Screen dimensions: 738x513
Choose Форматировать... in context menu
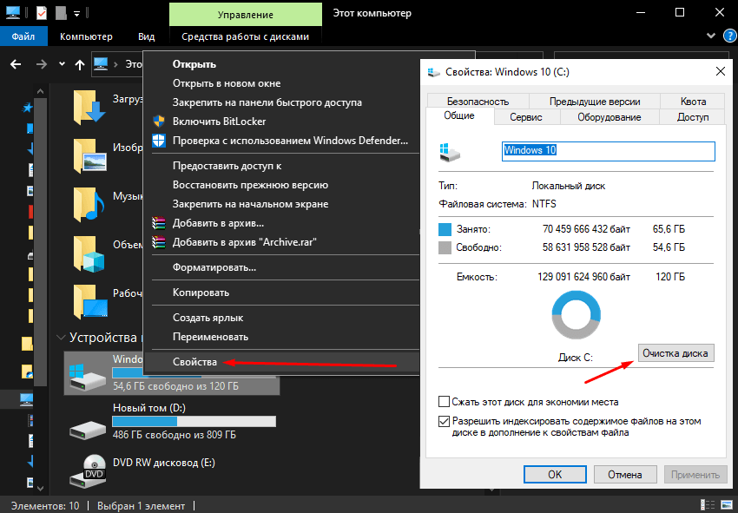coord(214,267)
